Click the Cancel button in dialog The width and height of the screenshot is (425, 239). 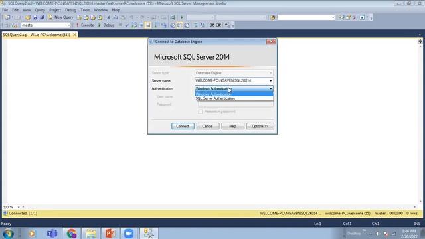click(208, 126)
